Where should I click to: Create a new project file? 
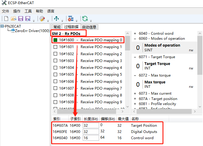[6, 19]
